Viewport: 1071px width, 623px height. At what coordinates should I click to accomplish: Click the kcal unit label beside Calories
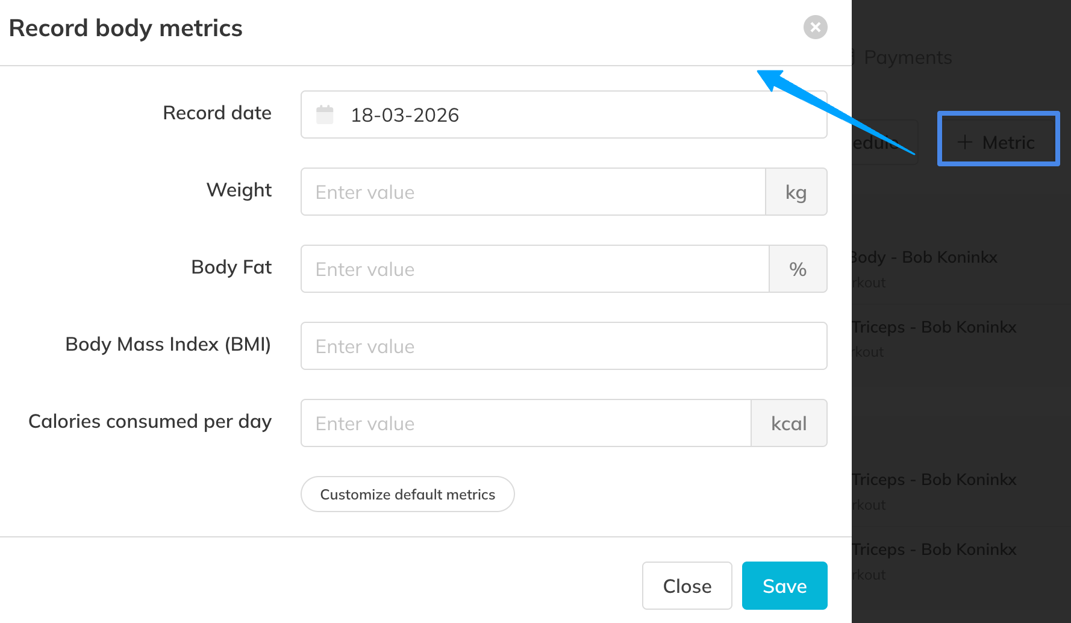(x=788, y=423)
